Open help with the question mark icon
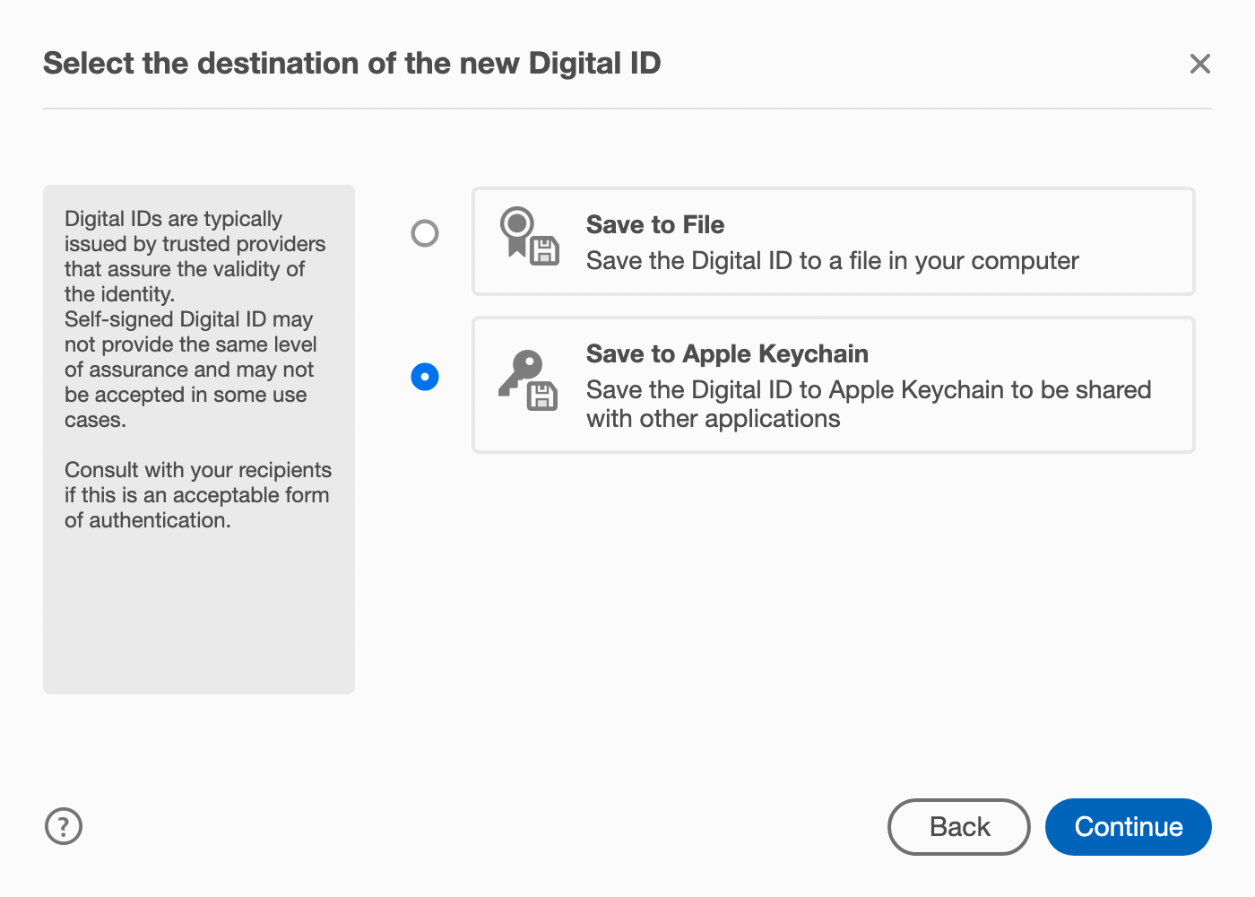This screenshot has height=897, width=1255. (x=64, y=826)
